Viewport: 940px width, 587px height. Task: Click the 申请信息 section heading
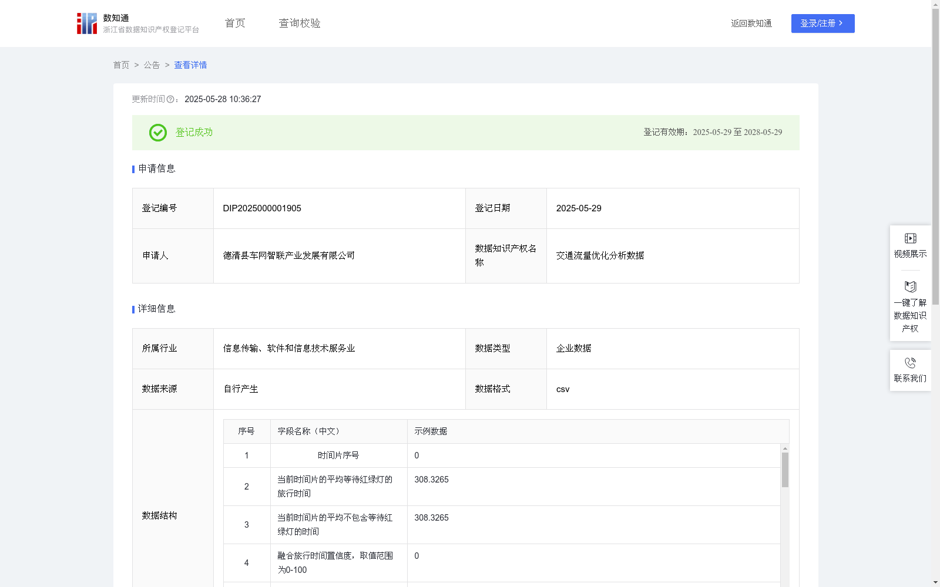pyautogui.click(x=157, y=169)
